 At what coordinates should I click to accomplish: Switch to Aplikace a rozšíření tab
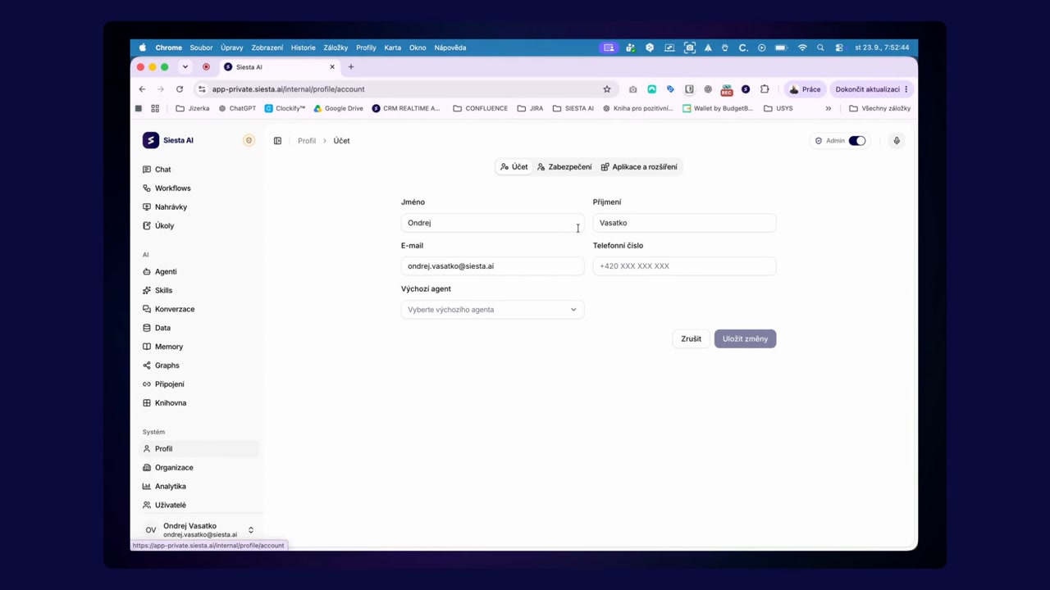point(639,167)
